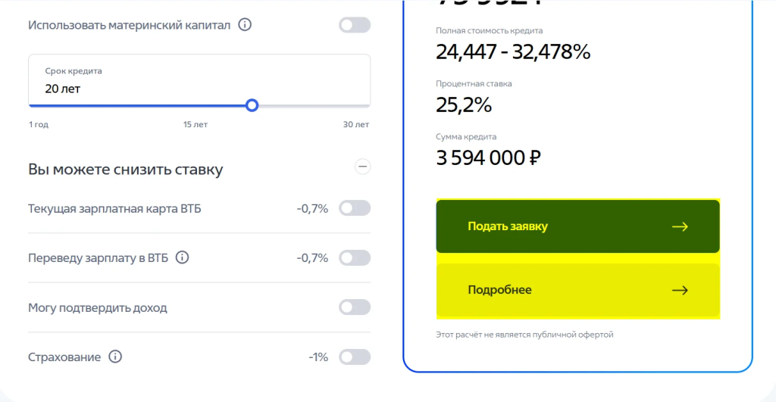Click the 25,2% interest rate value
This screenshot has height=402, width=776.
click(464, 105)
